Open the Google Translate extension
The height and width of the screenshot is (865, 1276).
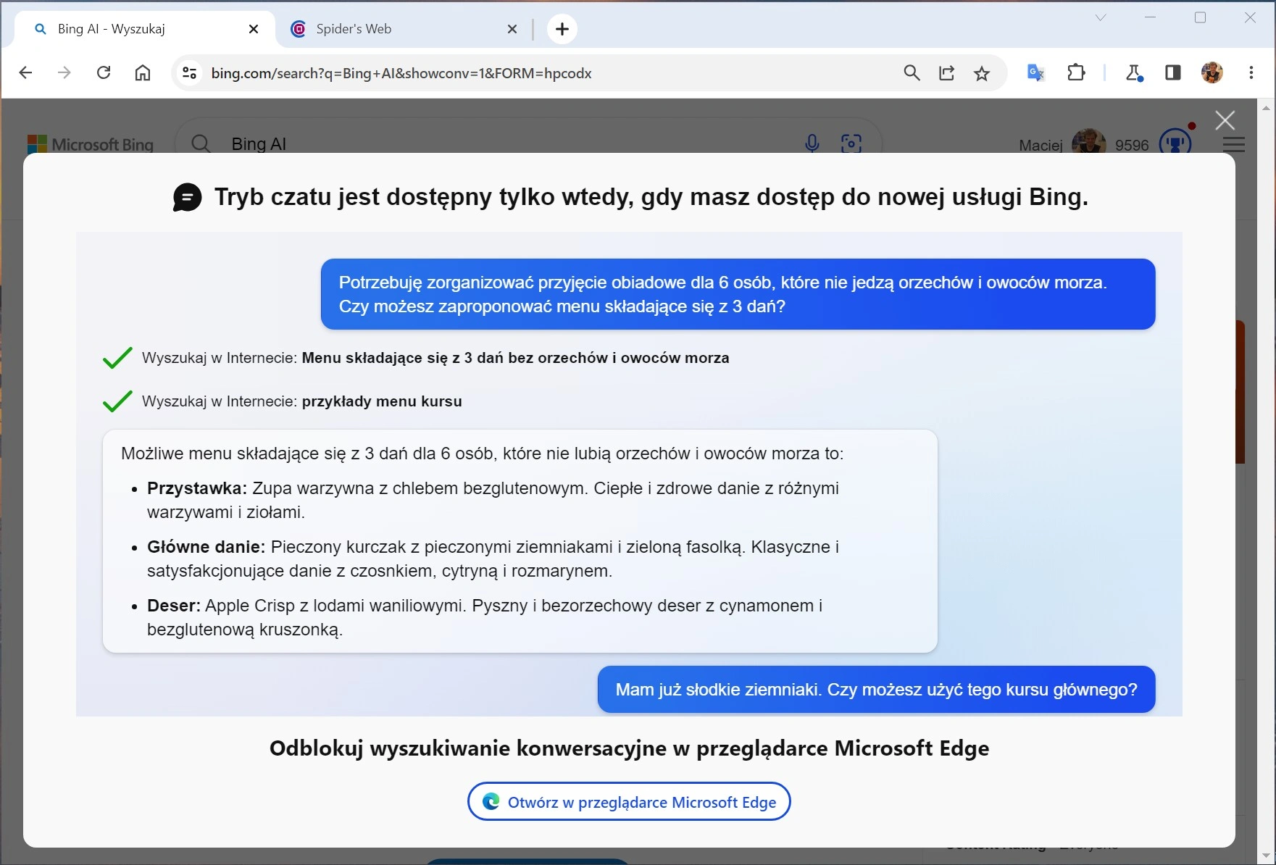tap(1036, 72)
